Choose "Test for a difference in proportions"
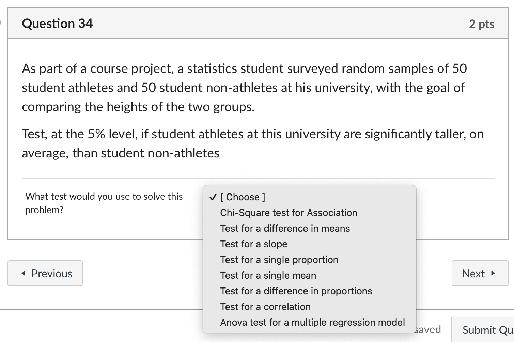Screen dimensions: 514x342 pos(296,291)
